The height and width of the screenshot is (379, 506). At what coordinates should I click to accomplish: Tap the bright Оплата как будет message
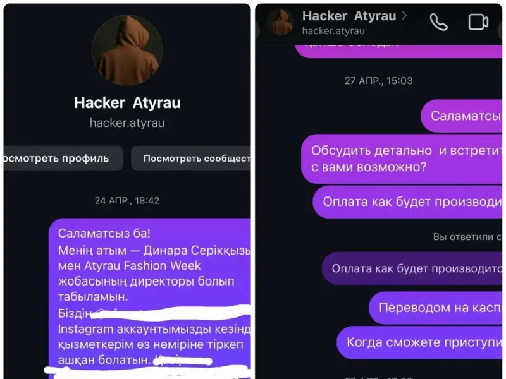[x=407, y=202]
